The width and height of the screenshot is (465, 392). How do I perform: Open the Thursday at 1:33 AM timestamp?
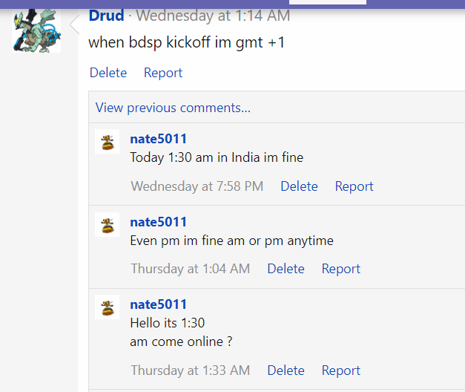coord(190,370)
